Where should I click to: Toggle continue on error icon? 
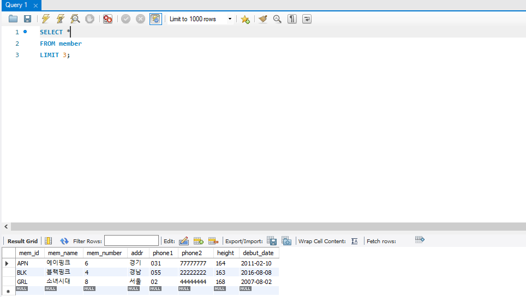[x=107, y=19]
